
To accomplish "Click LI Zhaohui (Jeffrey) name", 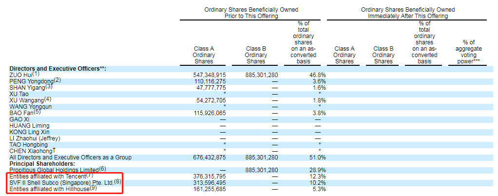I will (x=35, y=138).
